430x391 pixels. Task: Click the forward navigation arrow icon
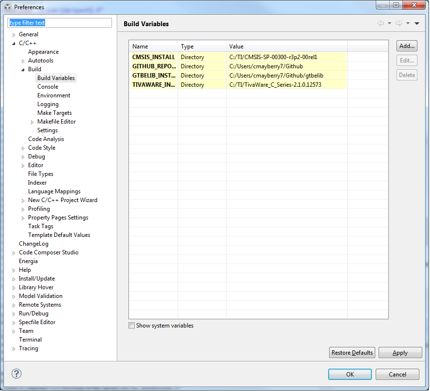coord(399,23)
